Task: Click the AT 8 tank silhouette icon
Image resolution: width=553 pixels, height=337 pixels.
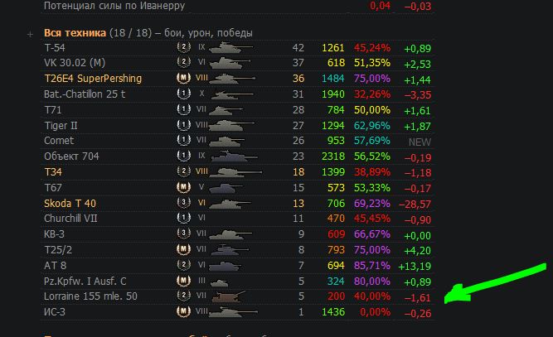Action: coord(226,265)
